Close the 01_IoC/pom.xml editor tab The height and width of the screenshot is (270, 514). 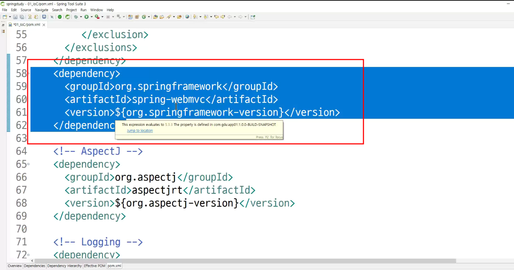(x=44, y=25)
